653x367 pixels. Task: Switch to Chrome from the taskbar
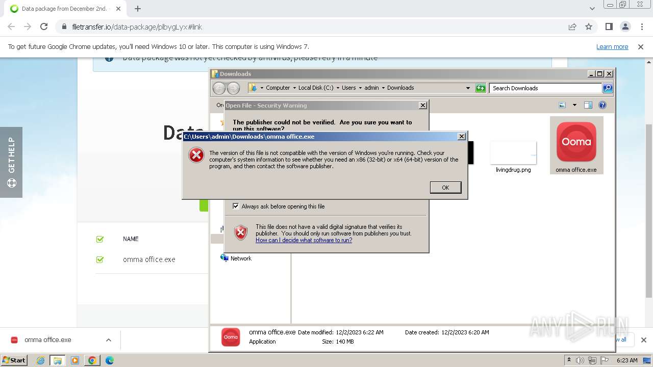[x=92, y=360]
